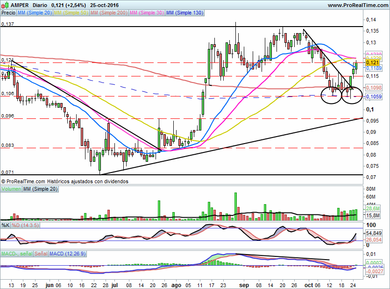Click the 0,106 horizontal level label
The width and height of the screenshot is (390, 289).
pos(7,93)
